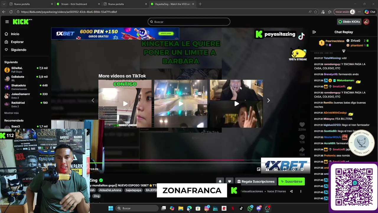Click the TikTok share arrow icon
The width and height of the screenshot is (378, 213).
pyautogui.click(x=302, y=150)
